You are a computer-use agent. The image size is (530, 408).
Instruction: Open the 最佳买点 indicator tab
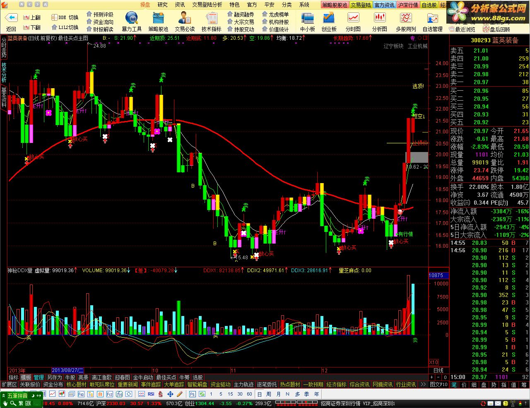[x=166, y=377]
